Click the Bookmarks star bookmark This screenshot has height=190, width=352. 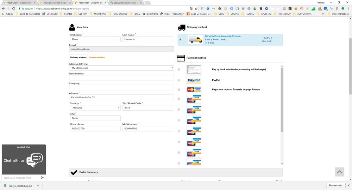150,14
